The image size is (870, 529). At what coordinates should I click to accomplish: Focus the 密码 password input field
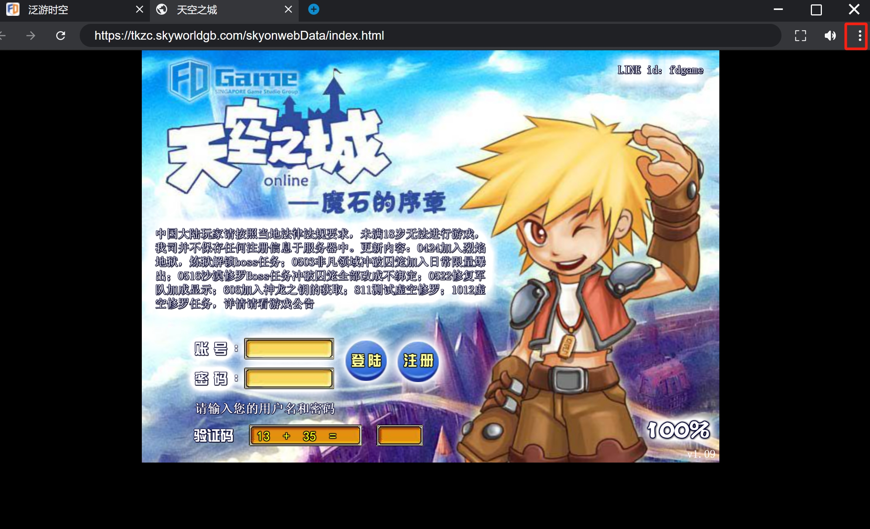click(289, 378)
